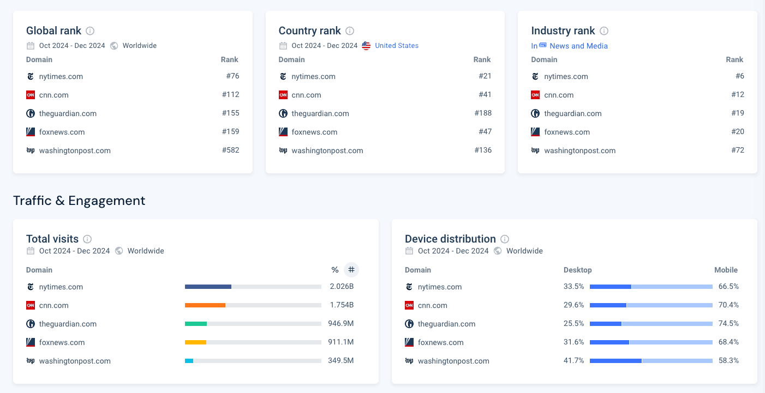Click the Traffic & Engagement heading

[79, 201]
